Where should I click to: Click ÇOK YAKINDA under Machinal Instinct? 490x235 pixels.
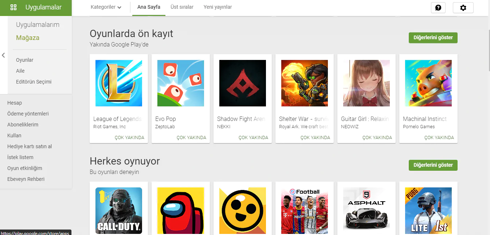click(x=439, y=138)
